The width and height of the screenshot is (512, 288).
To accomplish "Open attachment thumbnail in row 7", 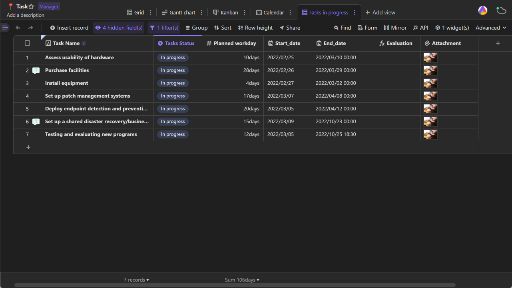I will click(430, 134).
